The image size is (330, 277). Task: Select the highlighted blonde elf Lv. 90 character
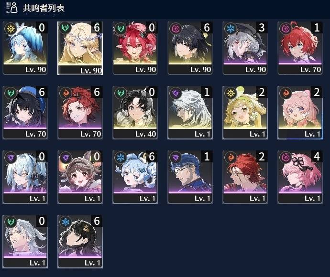coord(80,48)
